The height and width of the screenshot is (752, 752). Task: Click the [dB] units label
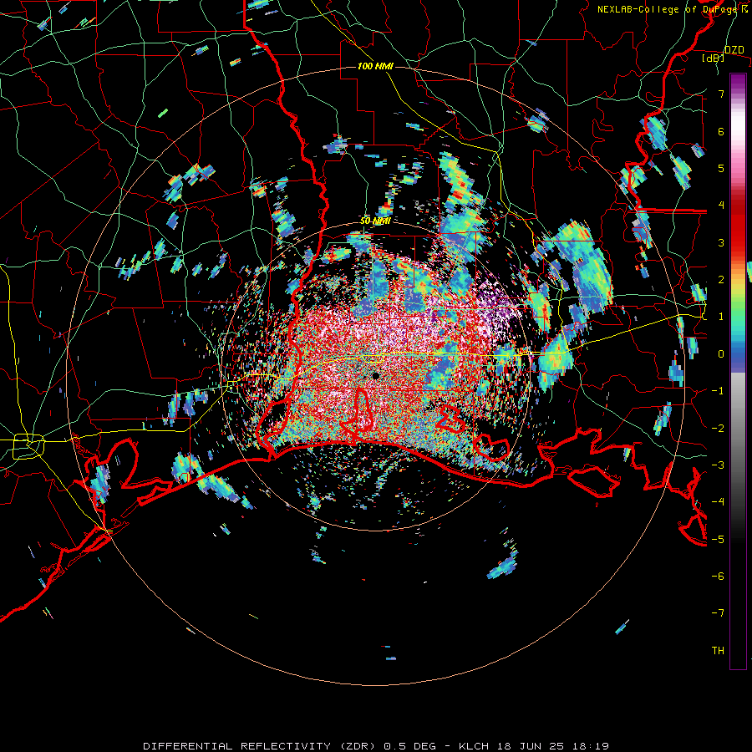714,58
